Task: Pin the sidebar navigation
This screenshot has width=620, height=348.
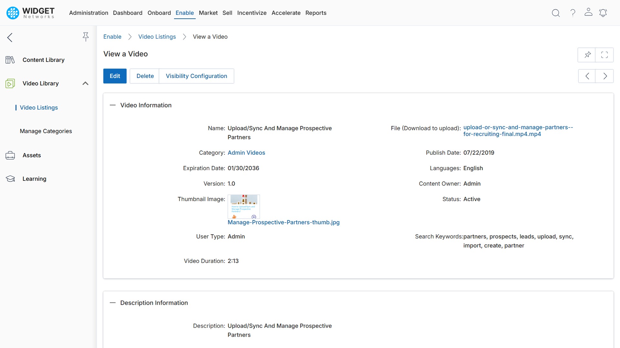Action: [86, 37]
